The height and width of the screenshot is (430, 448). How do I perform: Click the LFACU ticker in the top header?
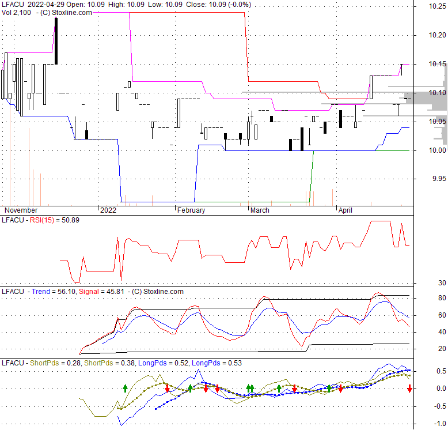(x=13, y=5)
